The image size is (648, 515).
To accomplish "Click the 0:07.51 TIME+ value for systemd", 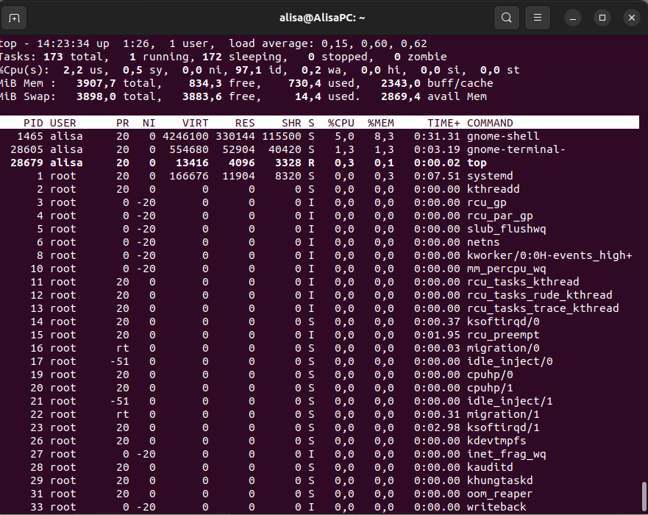I will point(437,176).
